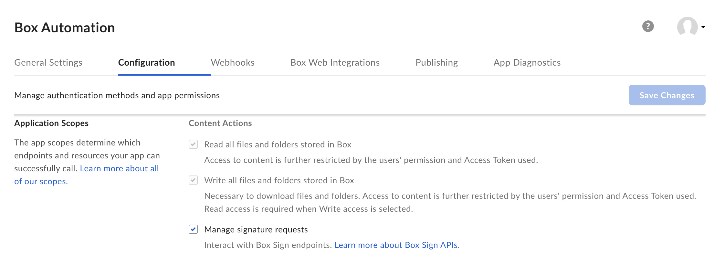The height and width of the screenshot is (256, 714).
Task: Select the Configuration tab
Action: coord(147,62)
